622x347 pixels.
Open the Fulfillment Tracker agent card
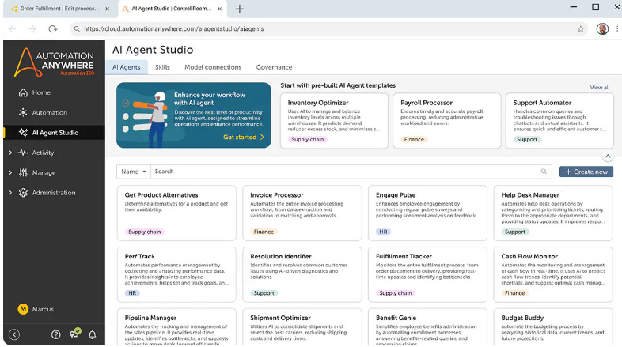[427, 274]
